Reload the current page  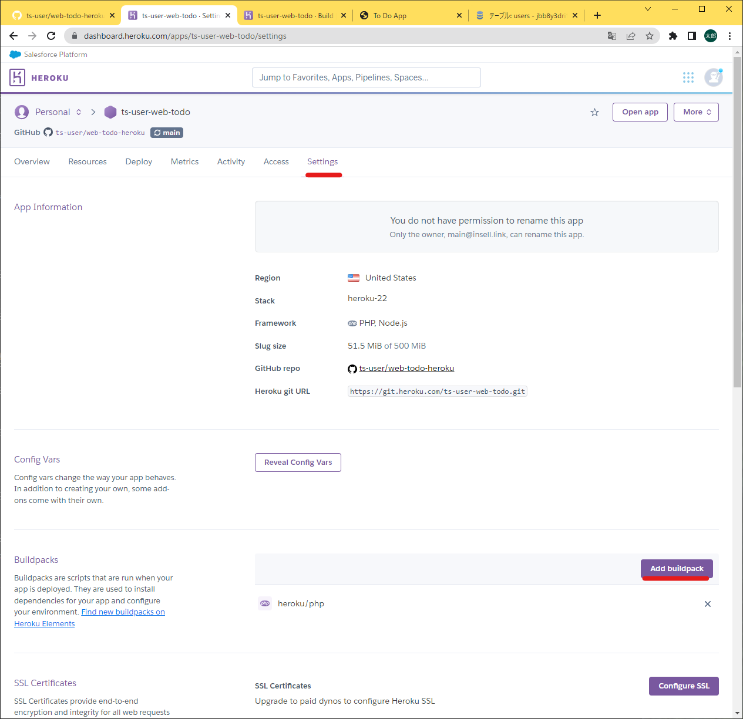click(x=51, y=36)
